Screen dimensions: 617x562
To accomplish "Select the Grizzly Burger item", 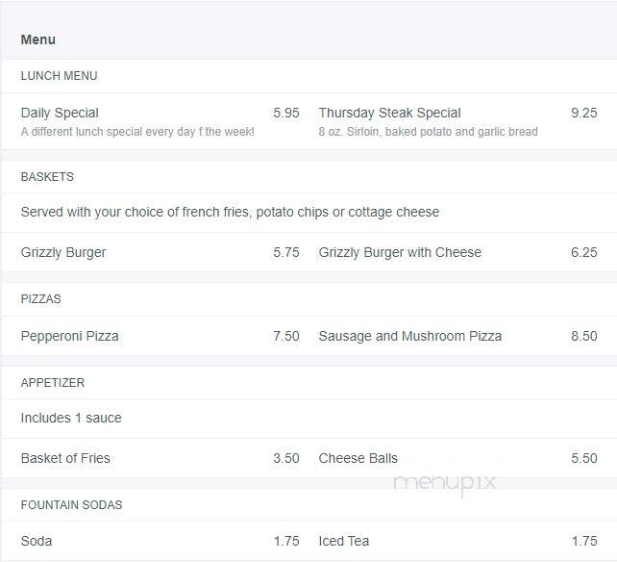I will tap(63, 252).
